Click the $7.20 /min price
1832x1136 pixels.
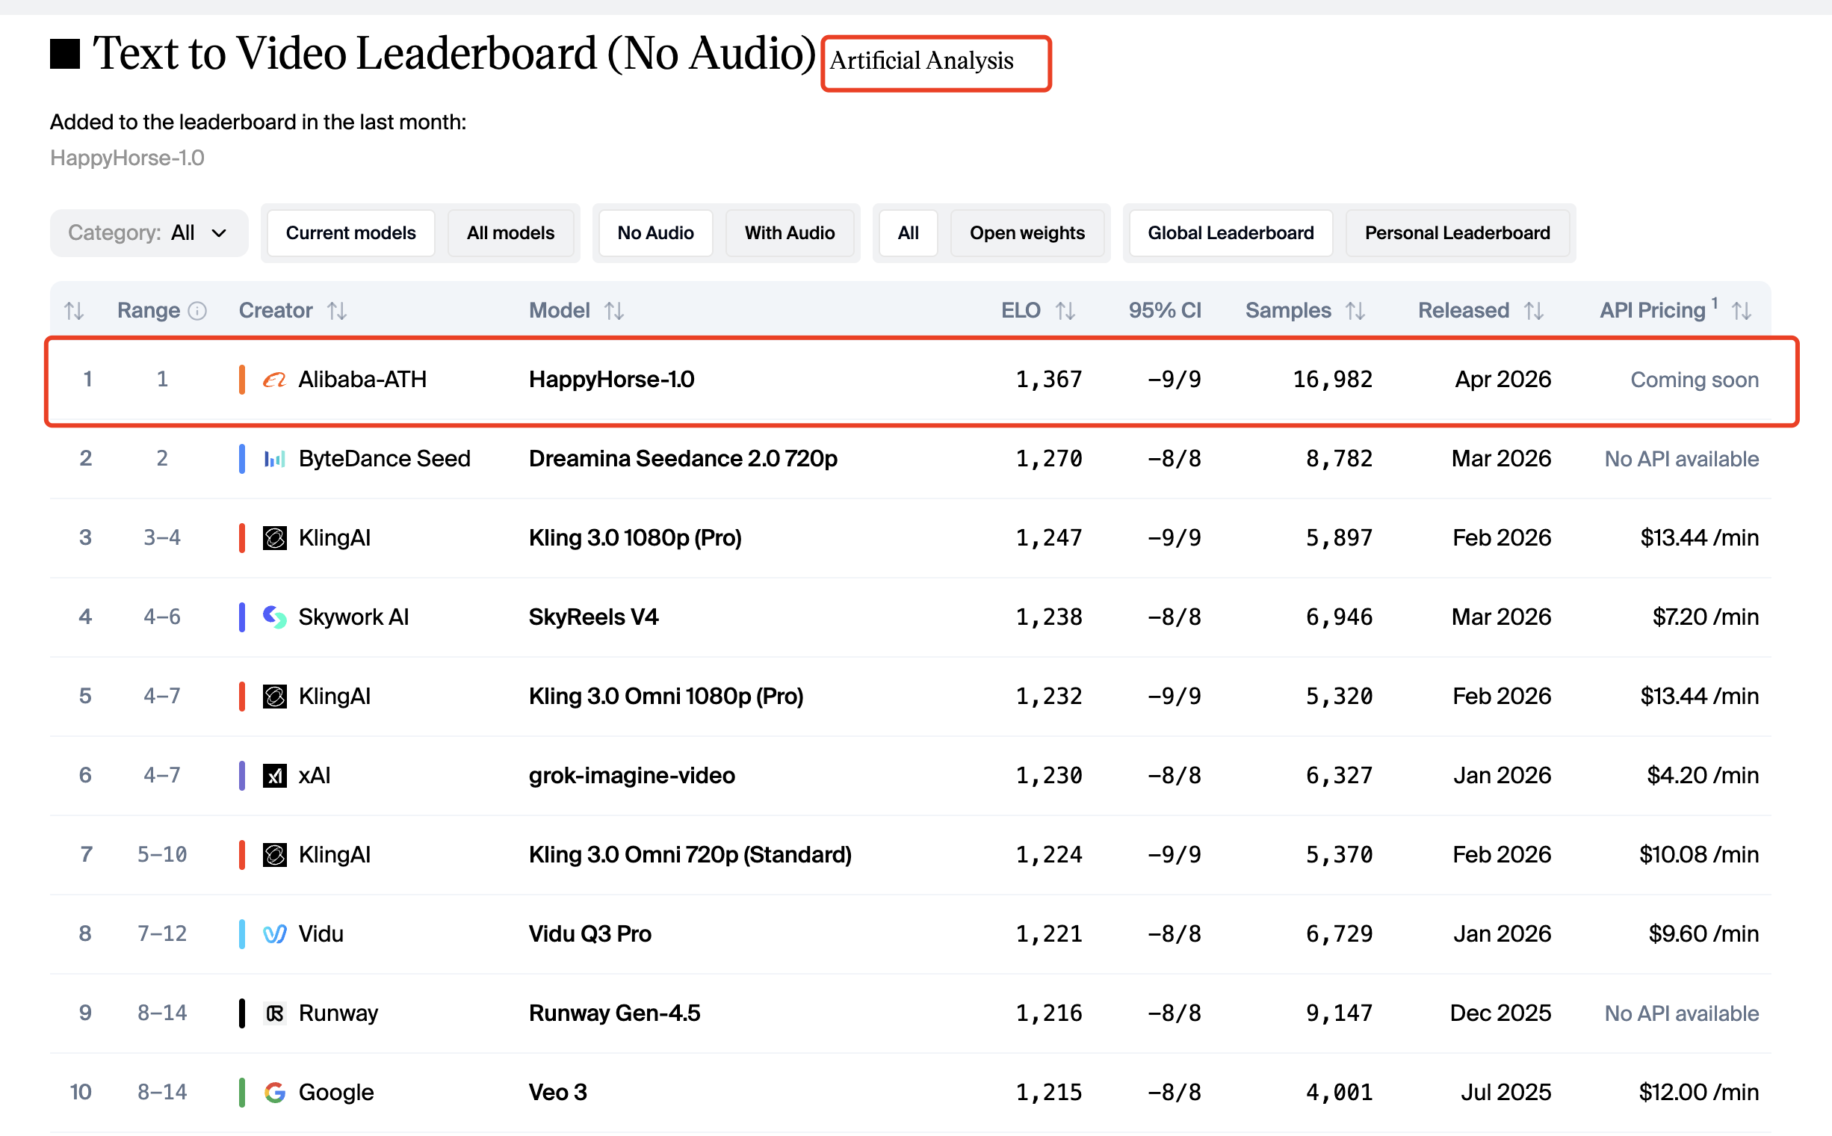(1705, 617)
